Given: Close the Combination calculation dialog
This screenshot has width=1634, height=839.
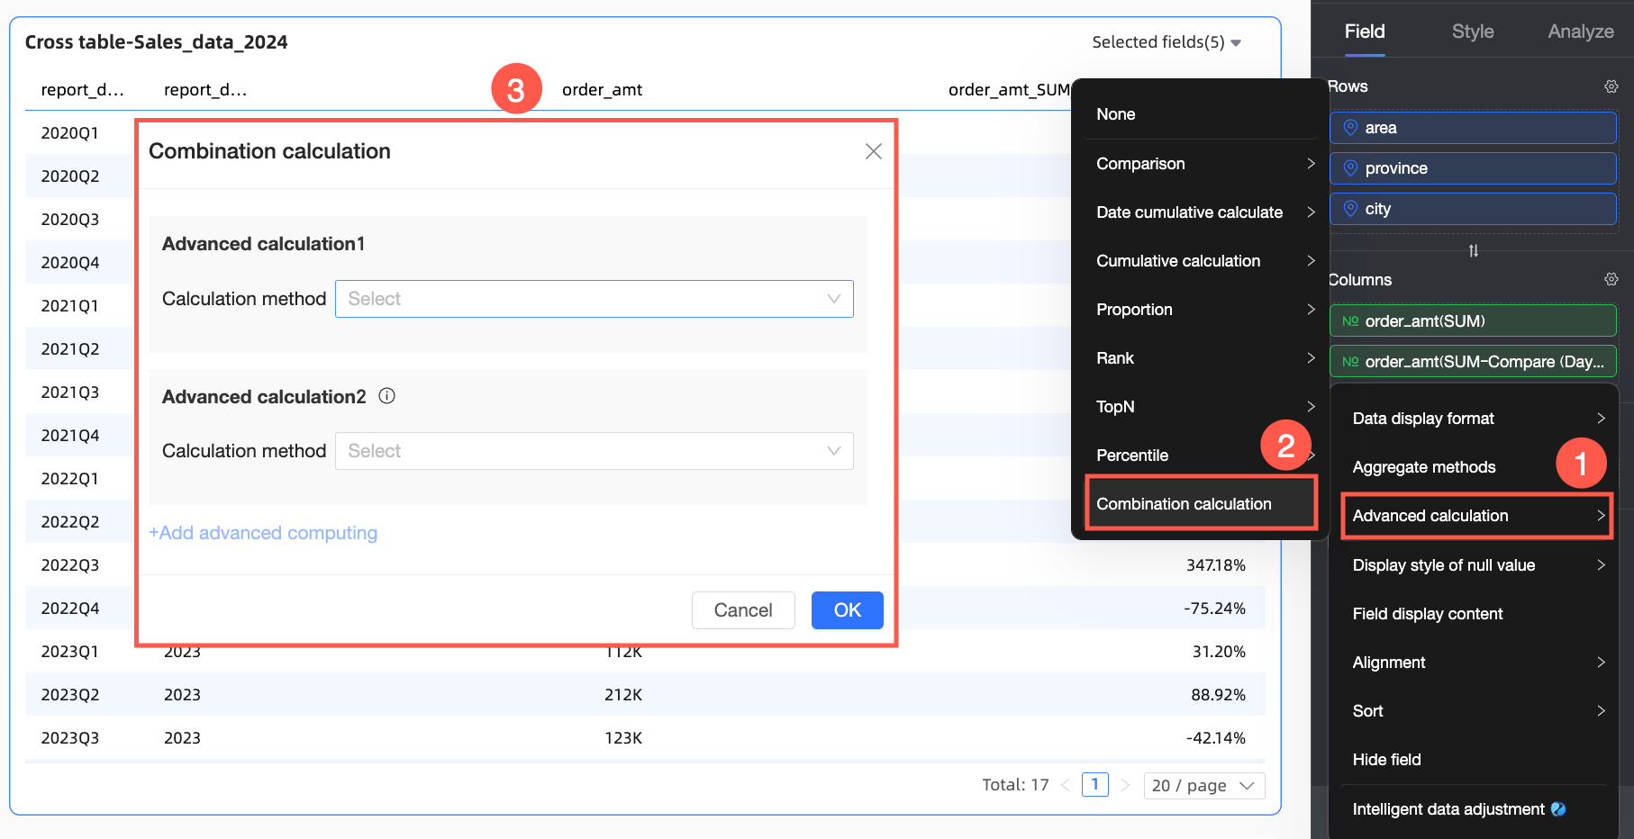Looking at the screenshot, I should (873, 151).
